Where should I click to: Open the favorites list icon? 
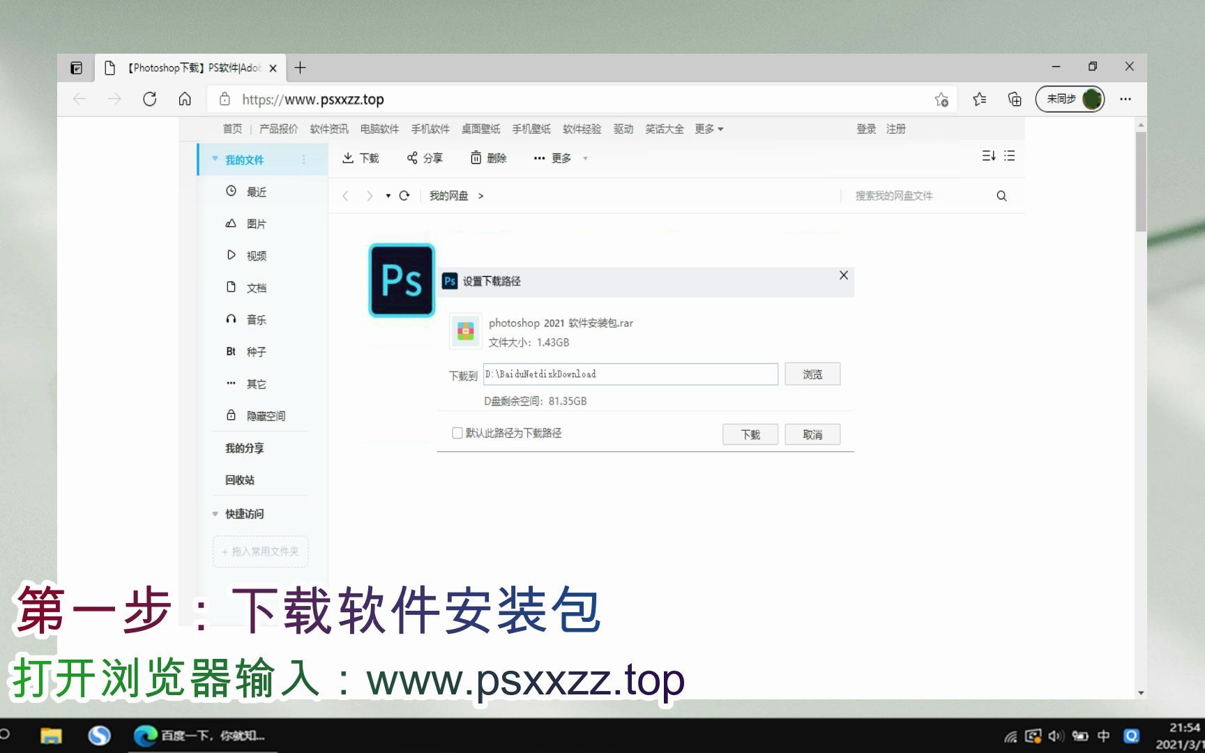click(x=980, y=99)
